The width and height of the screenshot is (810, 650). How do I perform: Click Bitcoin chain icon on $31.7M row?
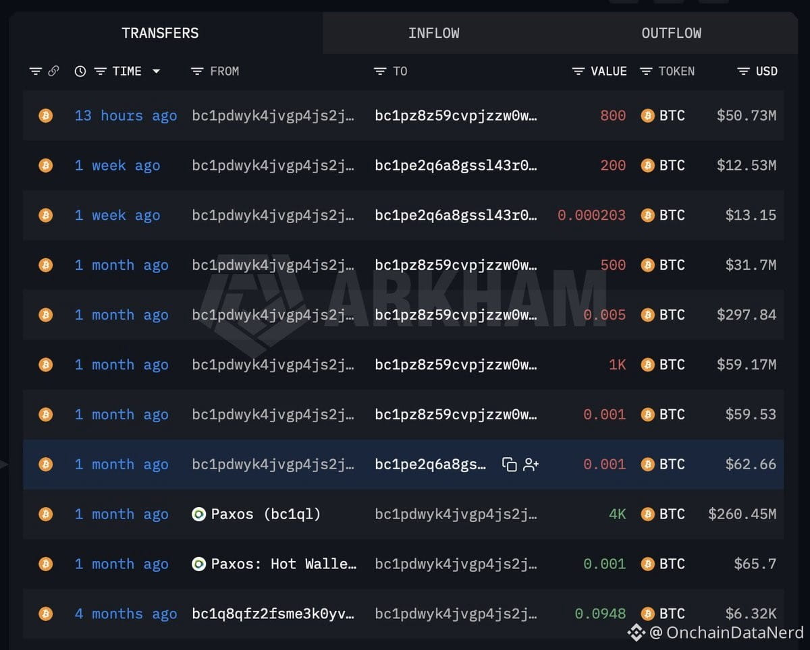coord(45,265)
